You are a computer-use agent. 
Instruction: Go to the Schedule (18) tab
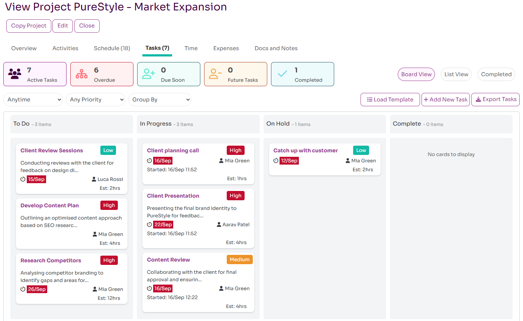(112, 48)
